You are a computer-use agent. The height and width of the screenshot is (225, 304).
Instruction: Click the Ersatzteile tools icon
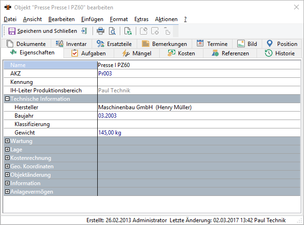[x=101, y=44]
